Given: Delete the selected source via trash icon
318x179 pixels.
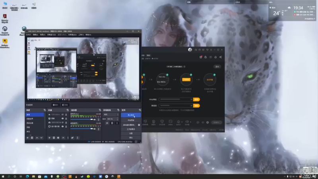Looking at the screenshot, I should click(54, 138).
